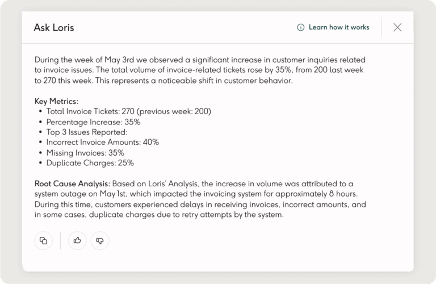Click the Duplicate Charges: 25% line
The width and height of the screenshot is (436, 284).
90,162
